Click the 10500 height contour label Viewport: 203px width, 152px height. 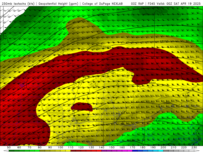pos(152,83)
